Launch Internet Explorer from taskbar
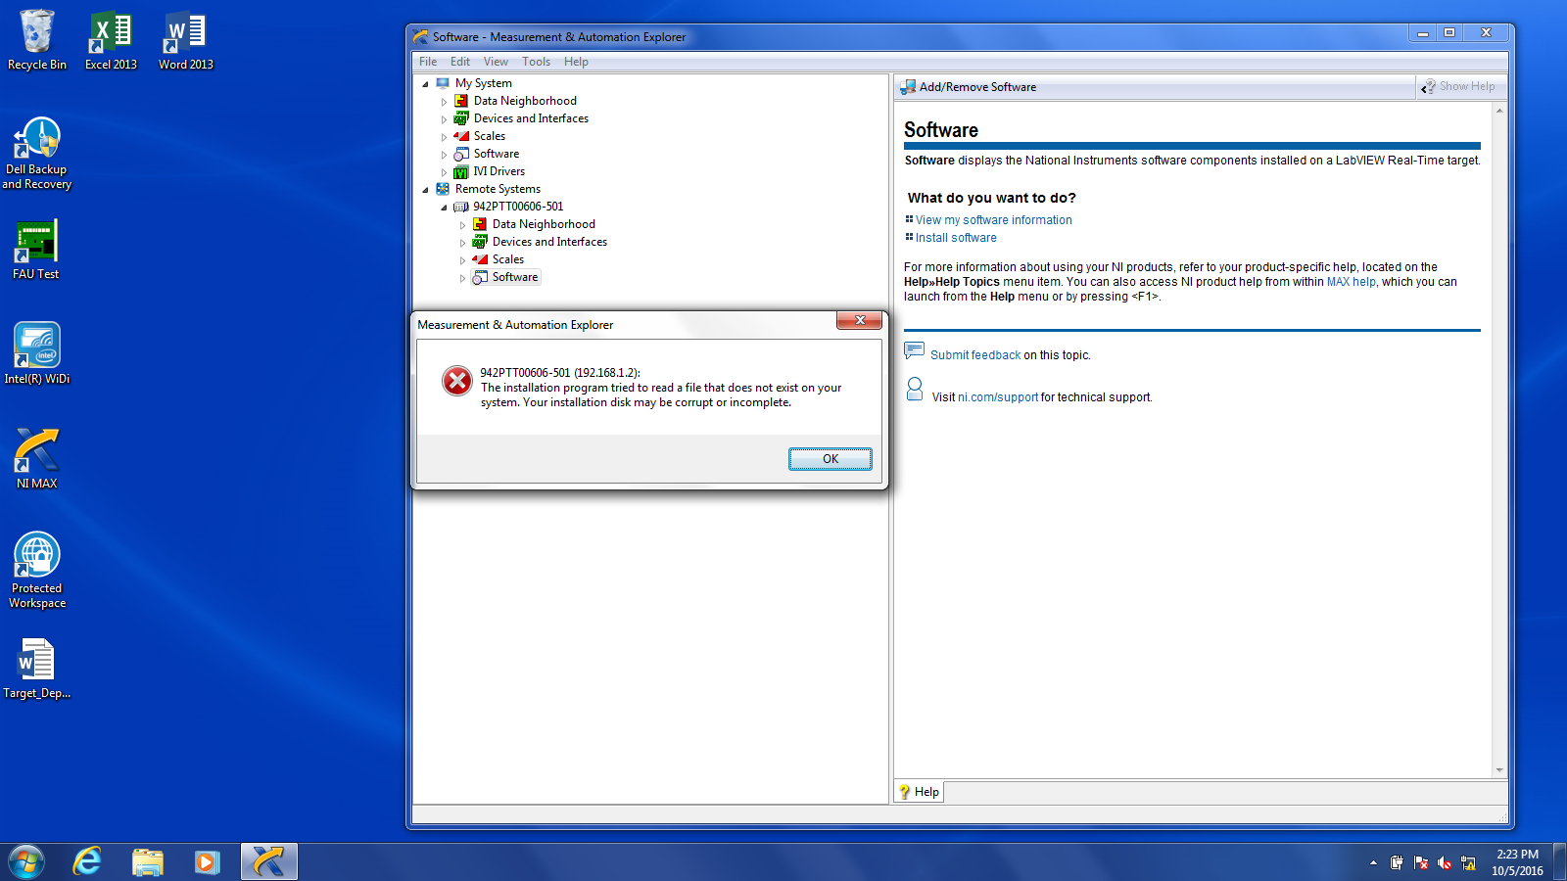Image resolution: width=1567 pixels, height=881 pixels. [87, 862]
